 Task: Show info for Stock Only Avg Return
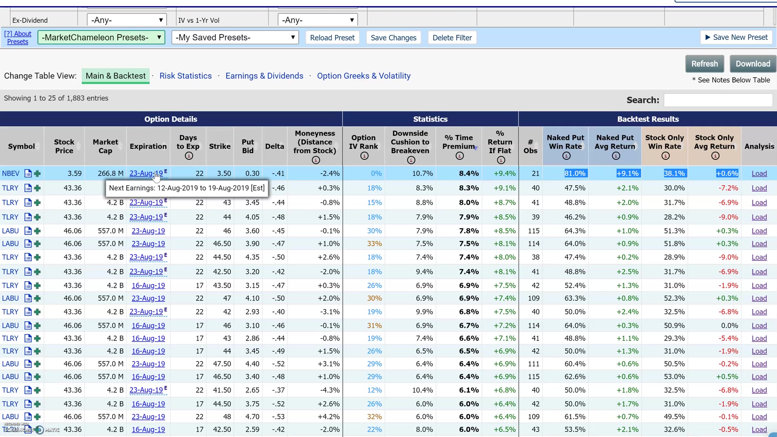tap(715, 156)
